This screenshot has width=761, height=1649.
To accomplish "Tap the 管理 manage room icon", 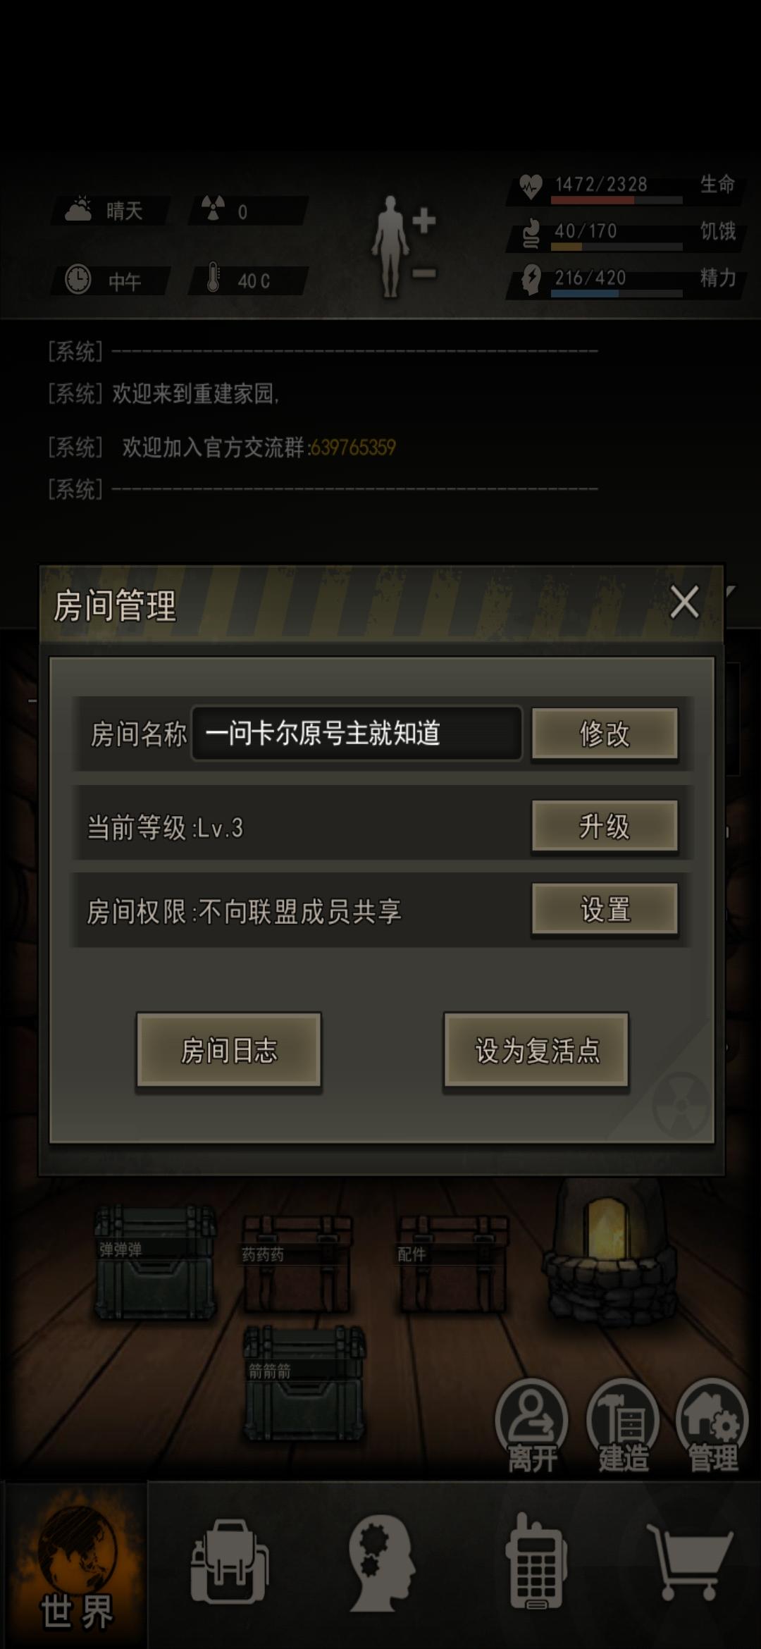I will (x=712, y=1426).
